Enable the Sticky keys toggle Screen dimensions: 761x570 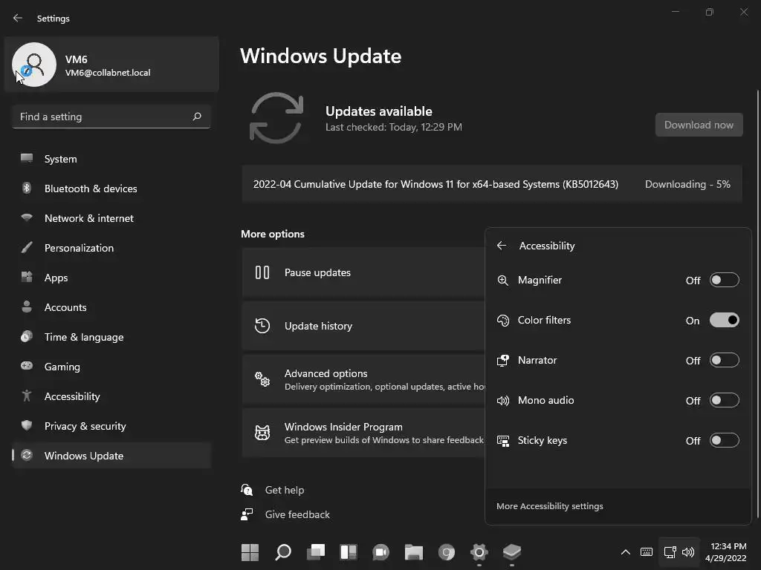click(724, 440)
